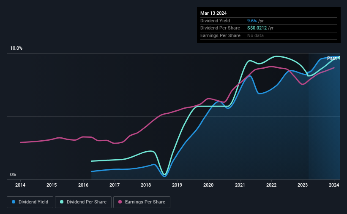Click the teal Dividend Per Share legend dot
Image resolution: width=347 pixels, height=214 pixels.
click(x=62, y=202)
